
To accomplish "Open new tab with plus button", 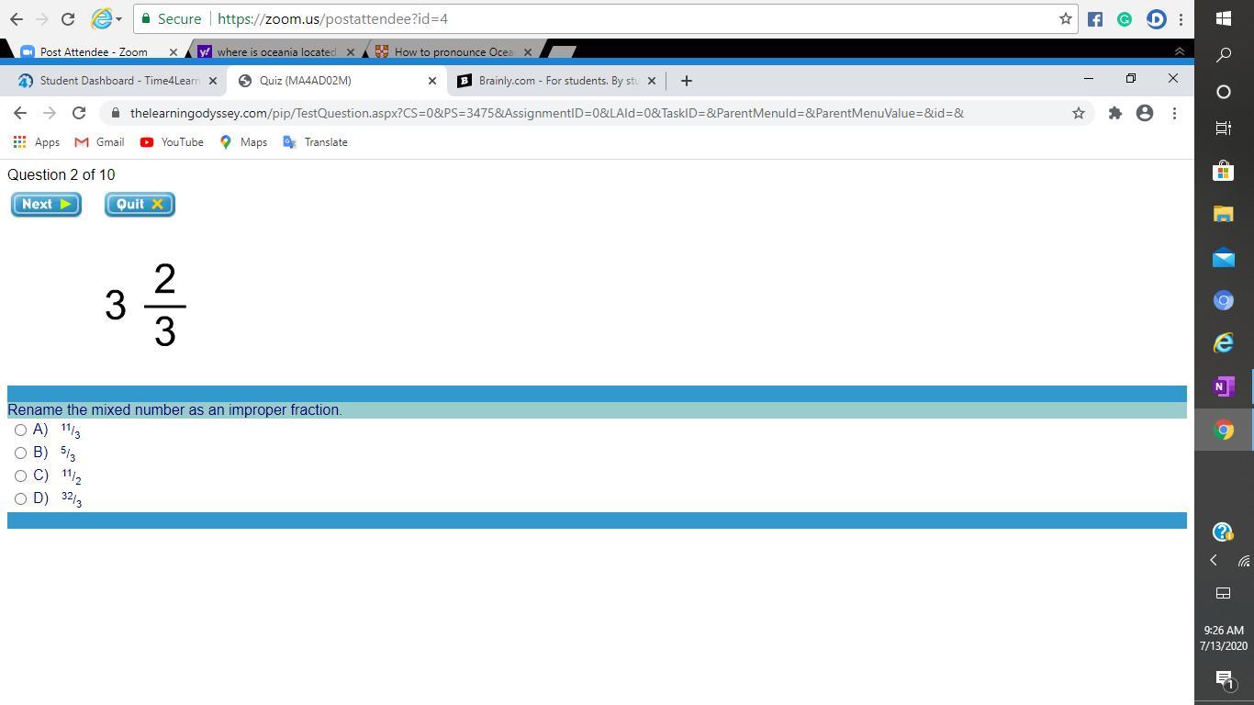I will [x=686, y=81].
